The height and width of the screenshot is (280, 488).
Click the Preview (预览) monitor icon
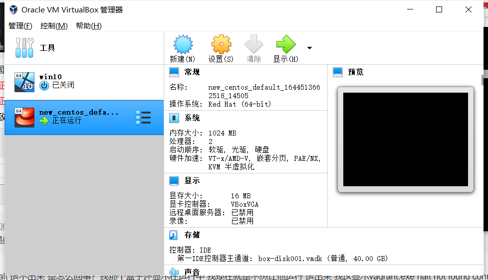point(338,72)
